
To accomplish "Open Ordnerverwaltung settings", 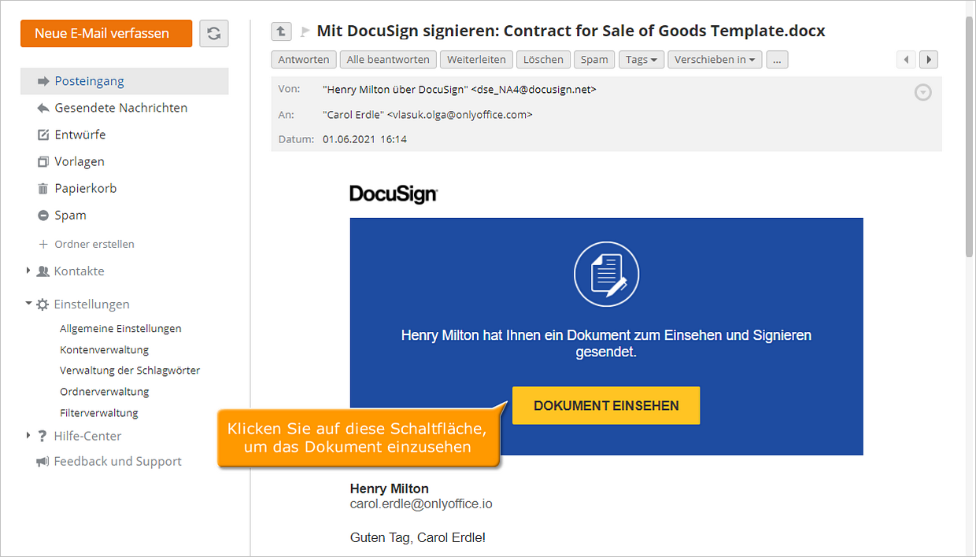I will (x=104, y=391).
